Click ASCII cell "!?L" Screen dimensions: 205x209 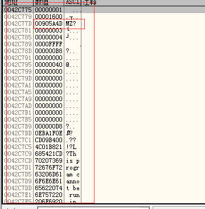71,147
